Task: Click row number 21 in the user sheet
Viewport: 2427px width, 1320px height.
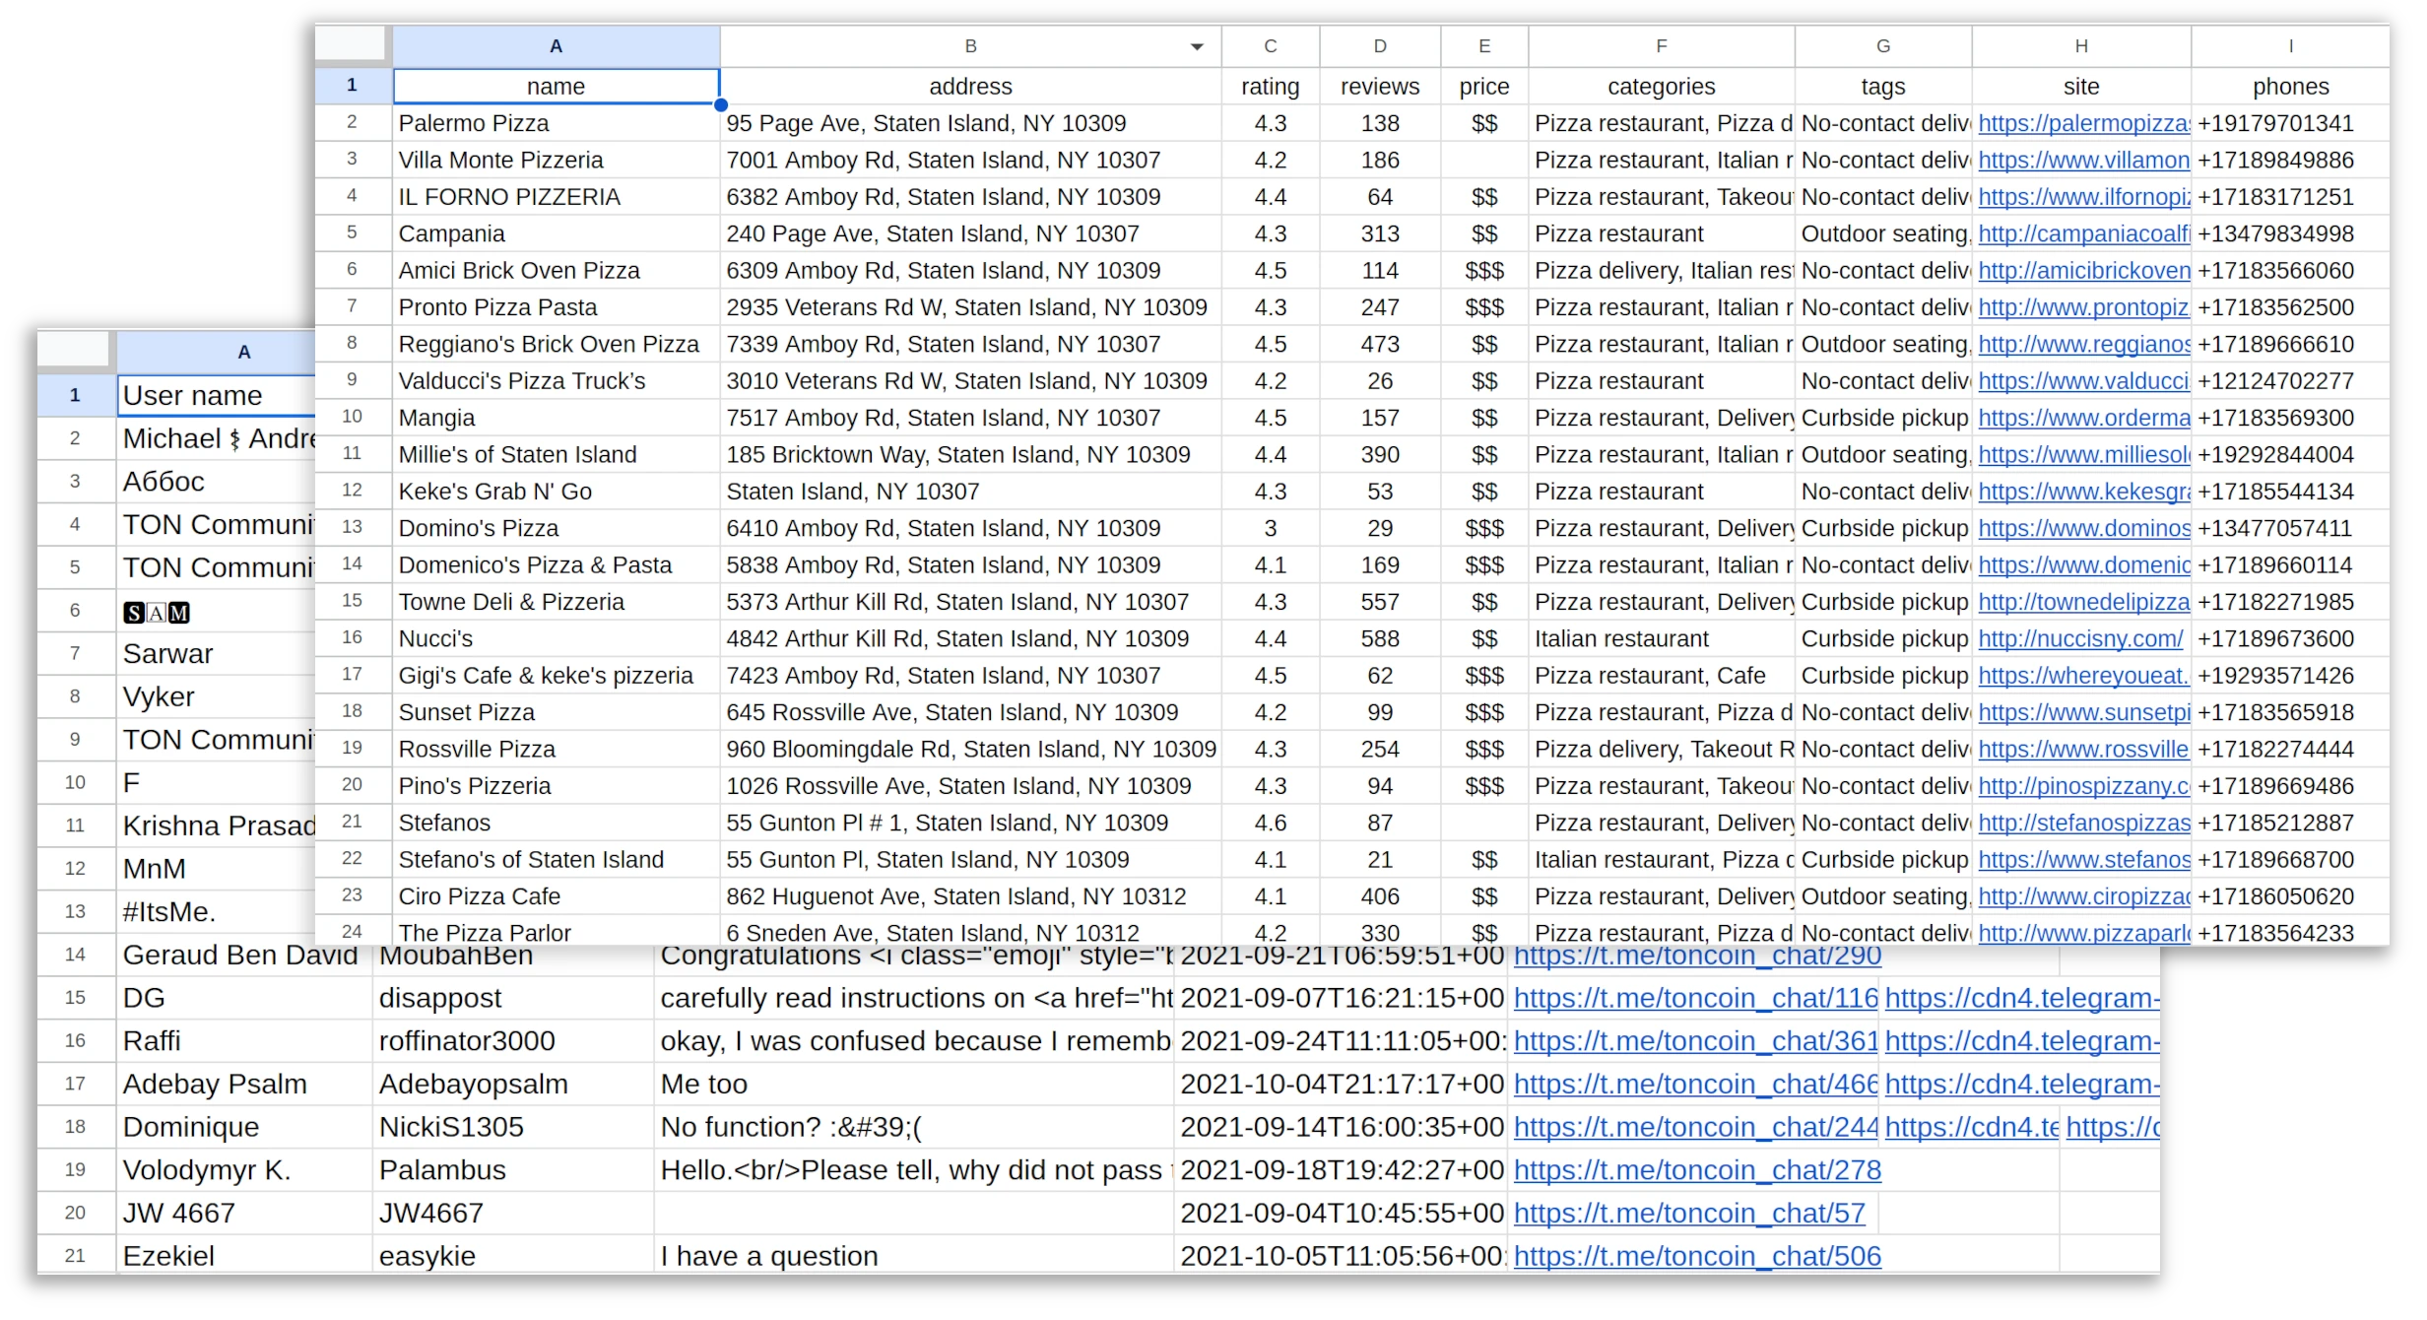Action: pyautogui.click(x=76, y=1256)
